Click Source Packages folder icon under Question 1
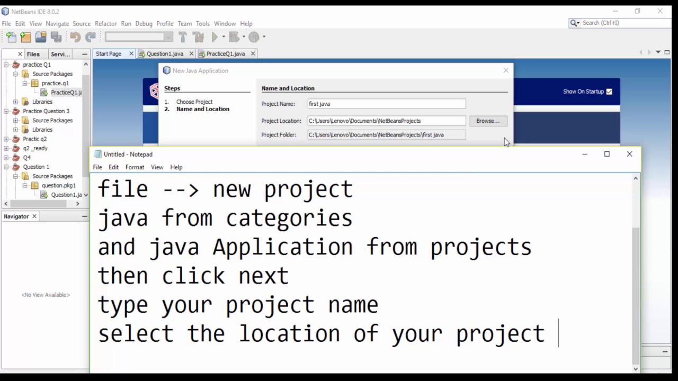The width and height of the screenshot is (678, 381). pyautogui.click(x=25, y=176)
